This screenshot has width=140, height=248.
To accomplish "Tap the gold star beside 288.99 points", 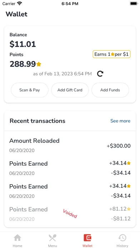I will (x=39, y=64).
